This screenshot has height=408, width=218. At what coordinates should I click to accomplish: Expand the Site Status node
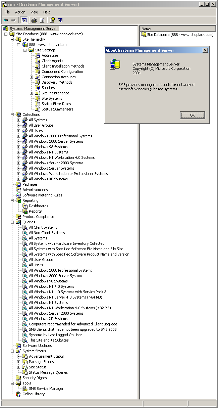[x=19, y=367]
